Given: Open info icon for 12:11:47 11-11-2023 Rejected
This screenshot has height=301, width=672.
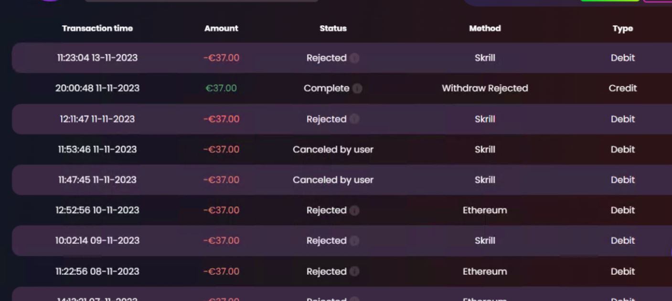Looking at the screenshot, I should [354, 119].
